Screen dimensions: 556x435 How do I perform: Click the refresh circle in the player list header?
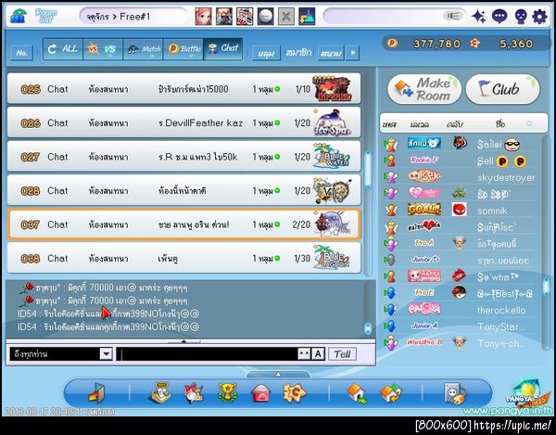529,123
